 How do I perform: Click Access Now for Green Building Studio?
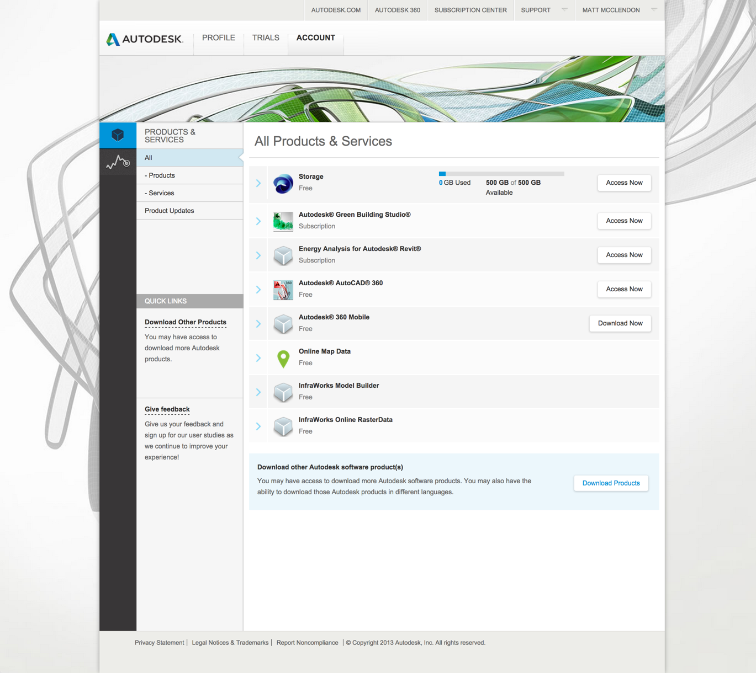click(x=624, y=221)
